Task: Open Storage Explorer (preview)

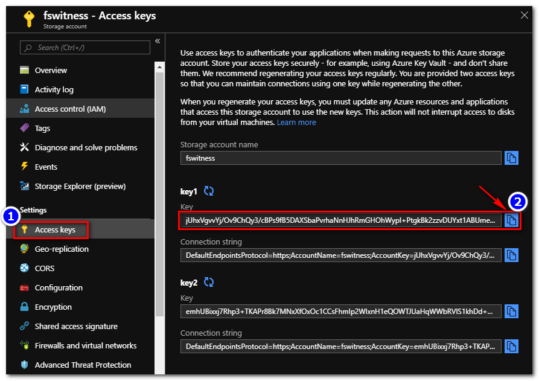Action: coord(80,186)
